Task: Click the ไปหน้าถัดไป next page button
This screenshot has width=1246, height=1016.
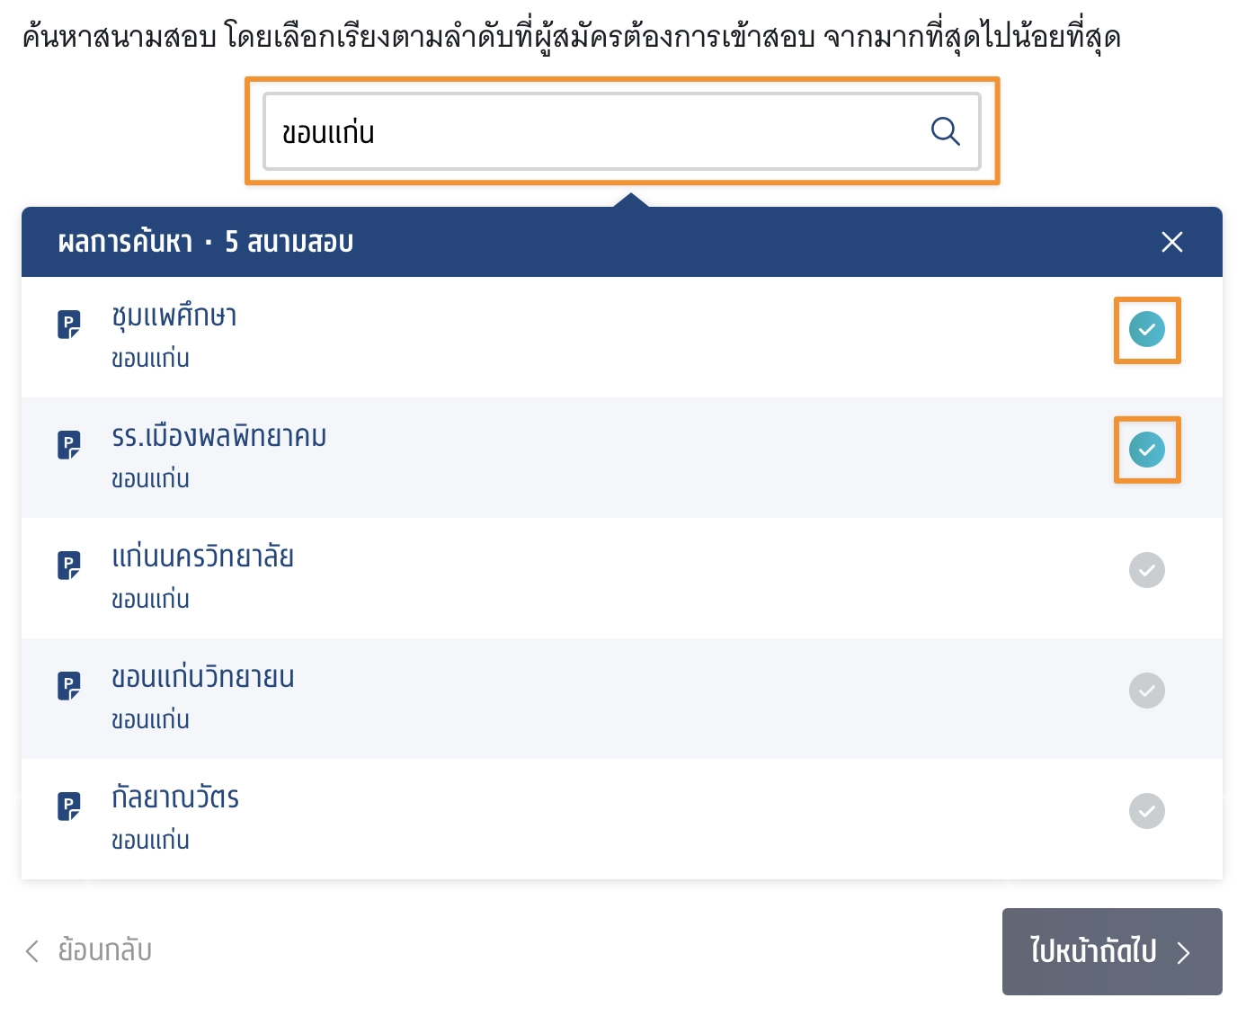Action: pyautogui.click(x=1111, y=951)
